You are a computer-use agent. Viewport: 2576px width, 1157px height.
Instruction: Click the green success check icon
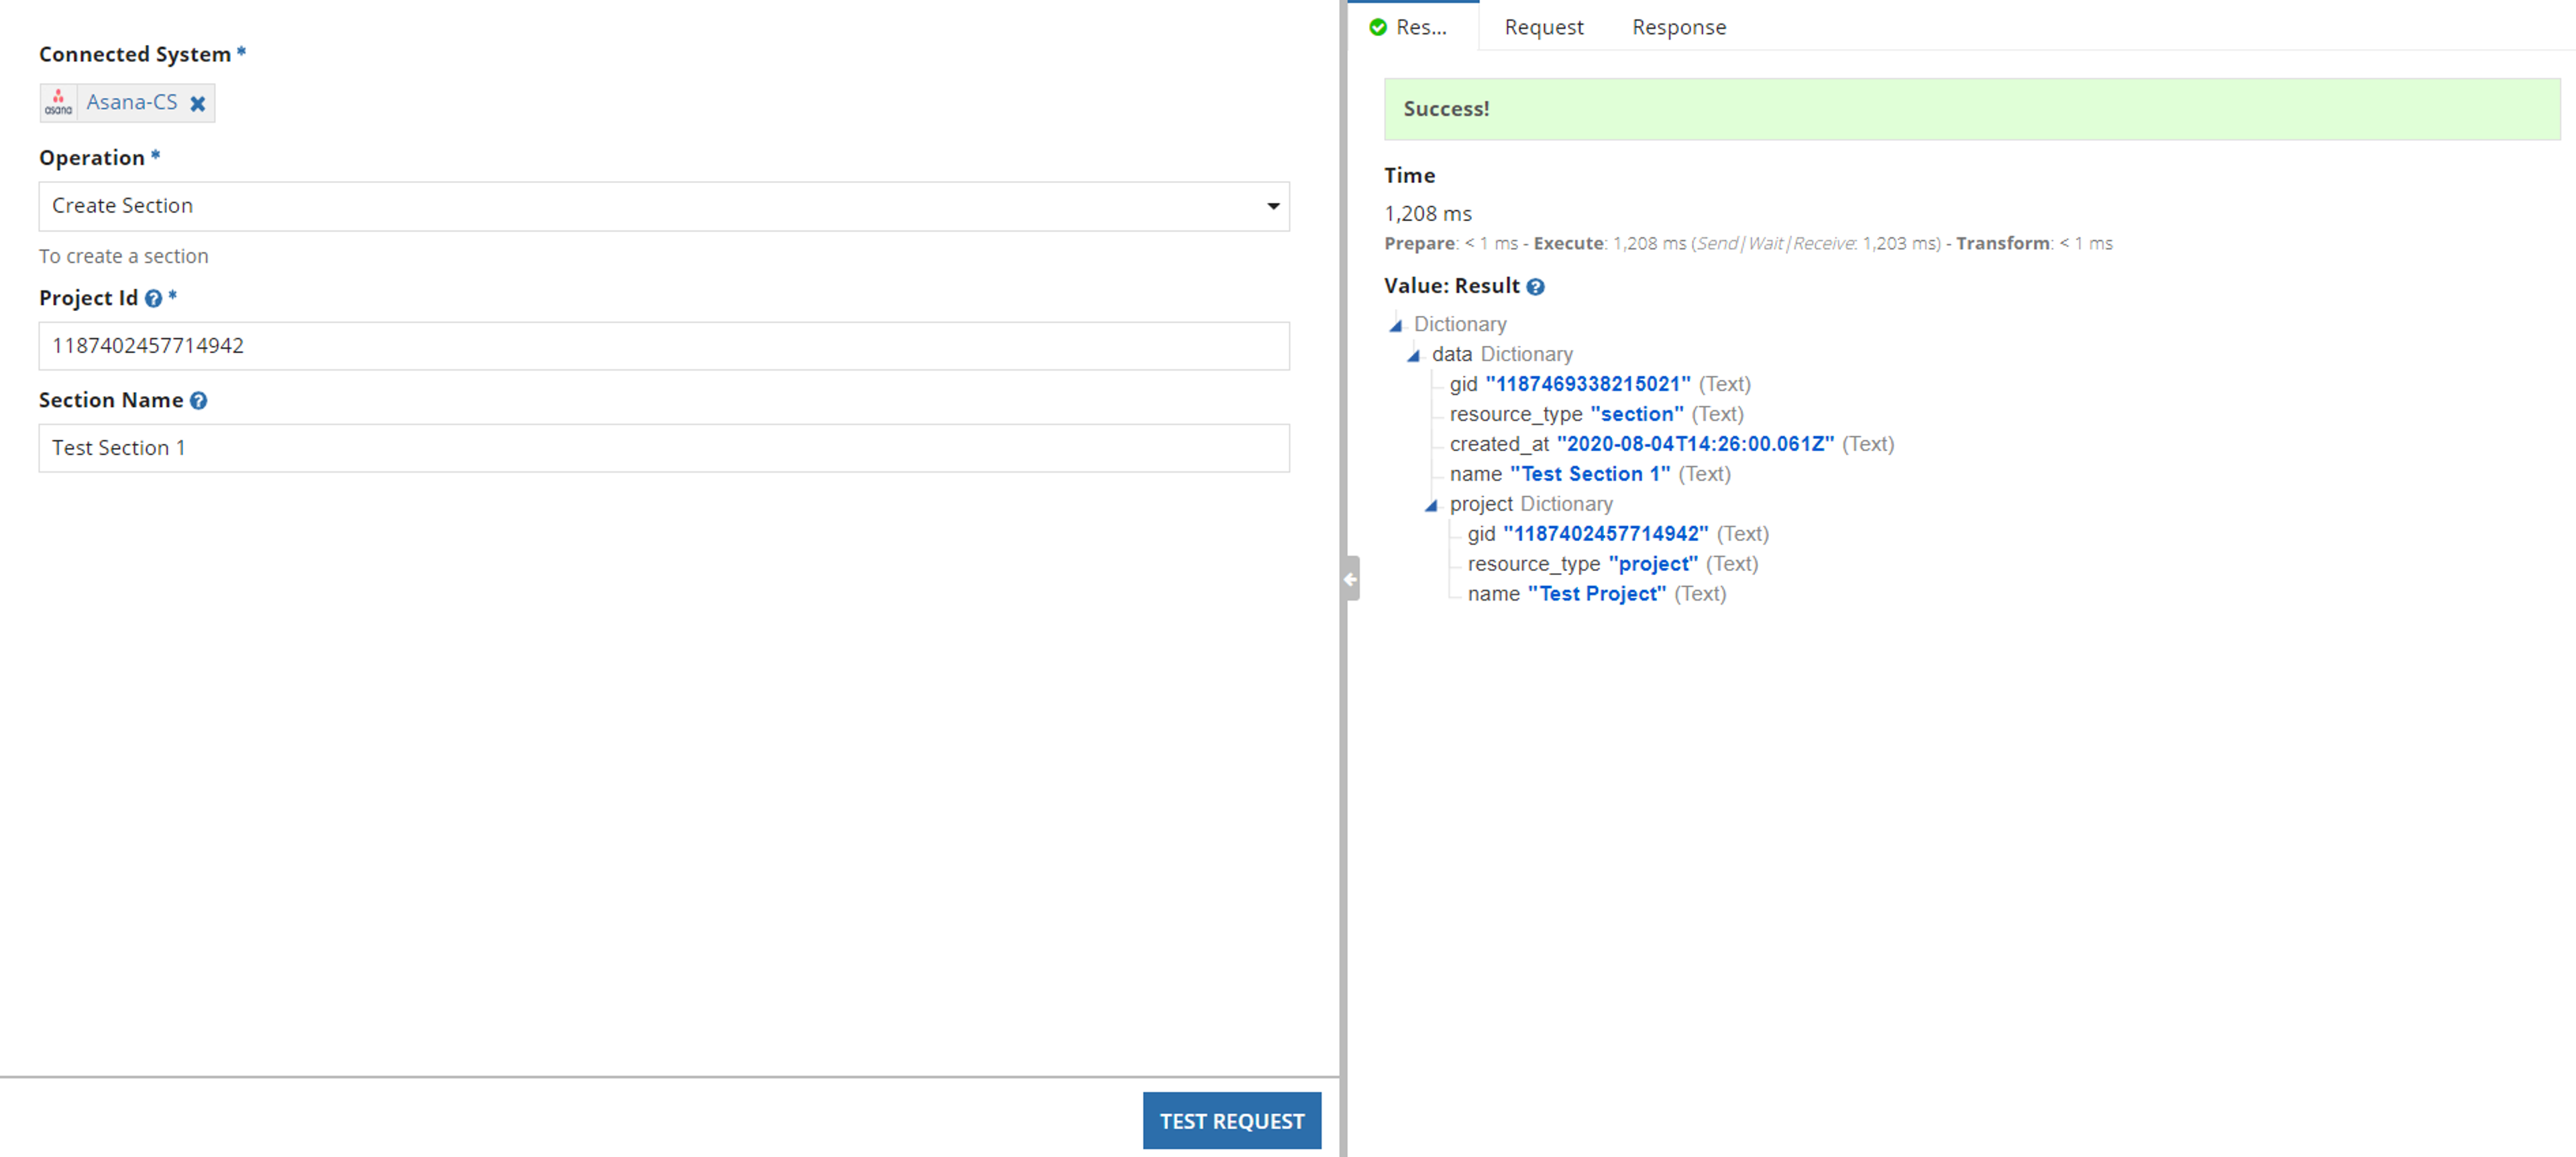[x=1378, y=27]
